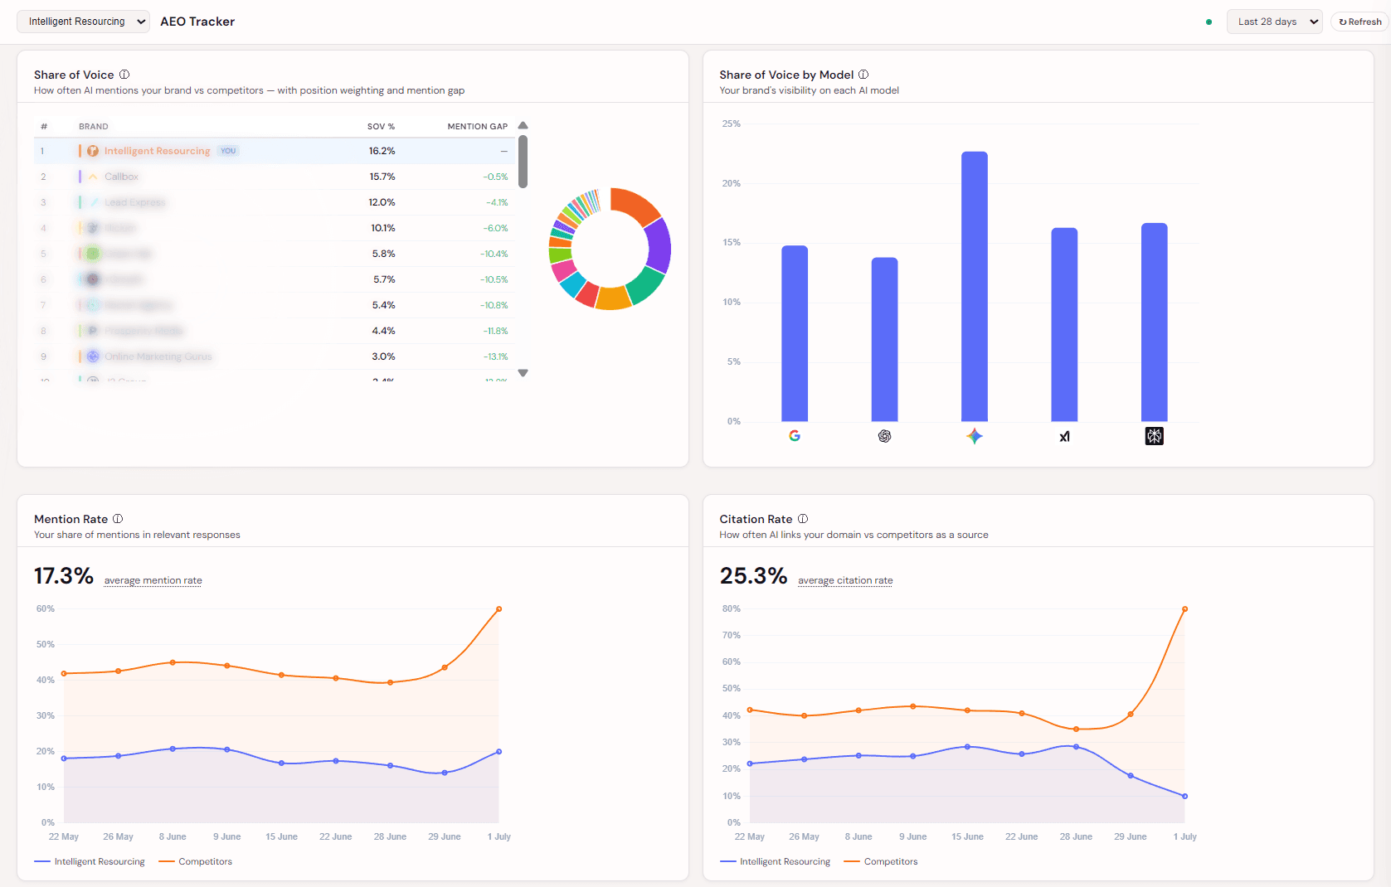Image resolution: width=1391 pixels, height=887 pixels.
Task: Select the Lead Express brand row
Action: pos(274,202)
